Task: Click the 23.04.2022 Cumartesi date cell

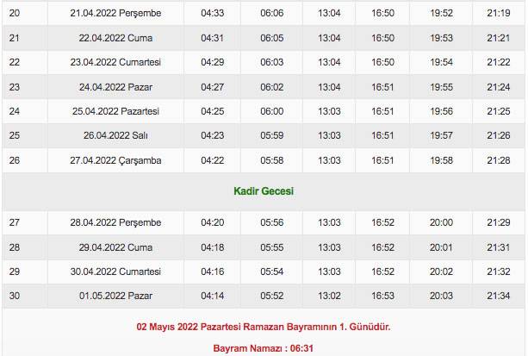Action: click(115, 63)
